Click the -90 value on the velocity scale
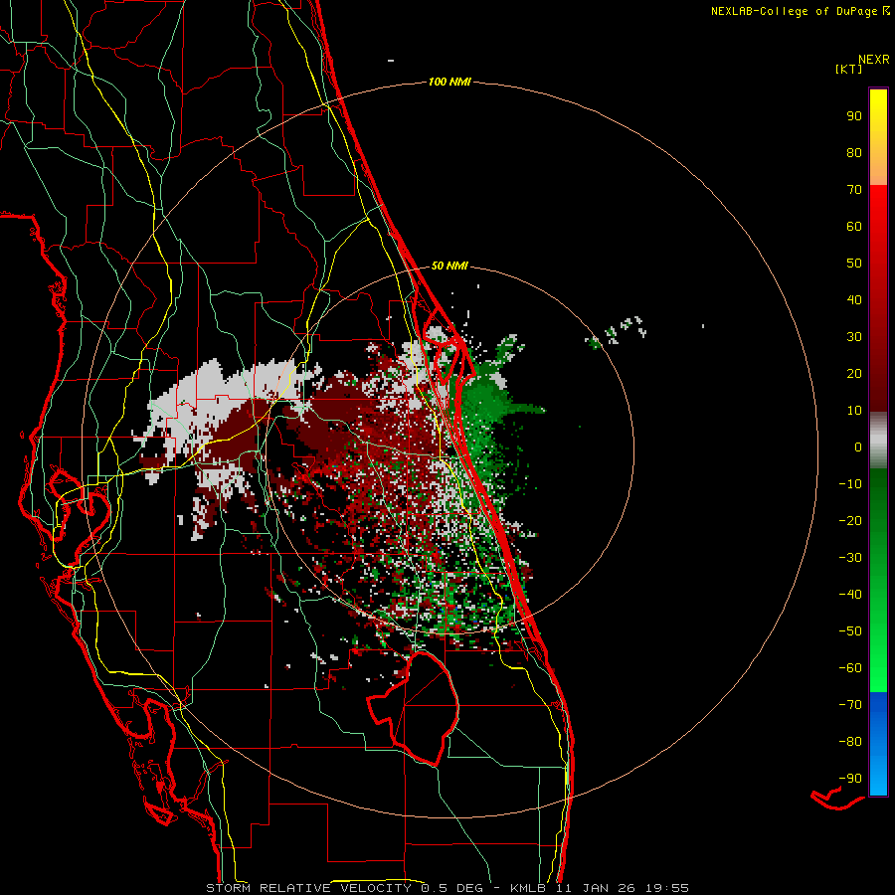This screenshot has width=895, height=895. point(850,779)
